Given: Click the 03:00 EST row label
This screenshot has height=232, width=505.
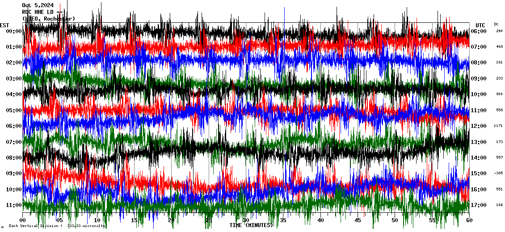Looking at the screenshot, I should [14, 79].
